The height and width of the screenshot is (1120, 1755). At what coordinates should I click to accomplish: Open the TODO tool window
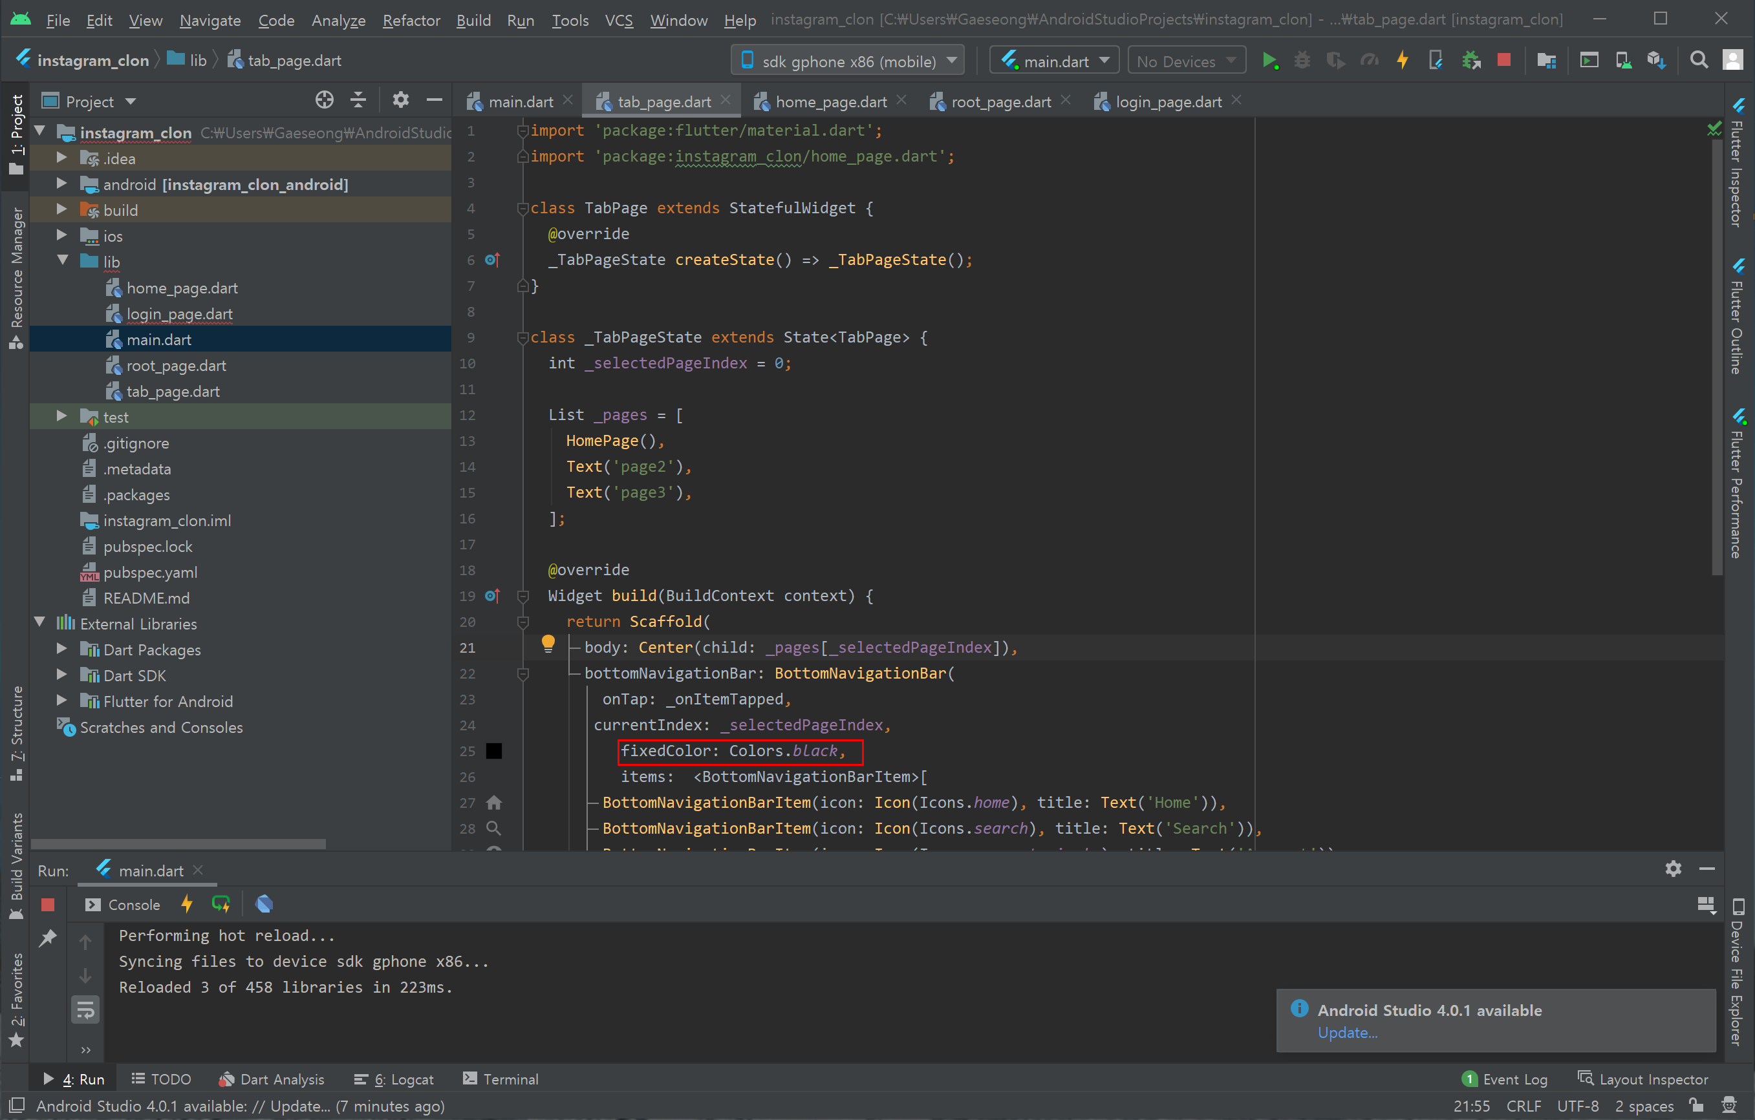(161, 1079)
